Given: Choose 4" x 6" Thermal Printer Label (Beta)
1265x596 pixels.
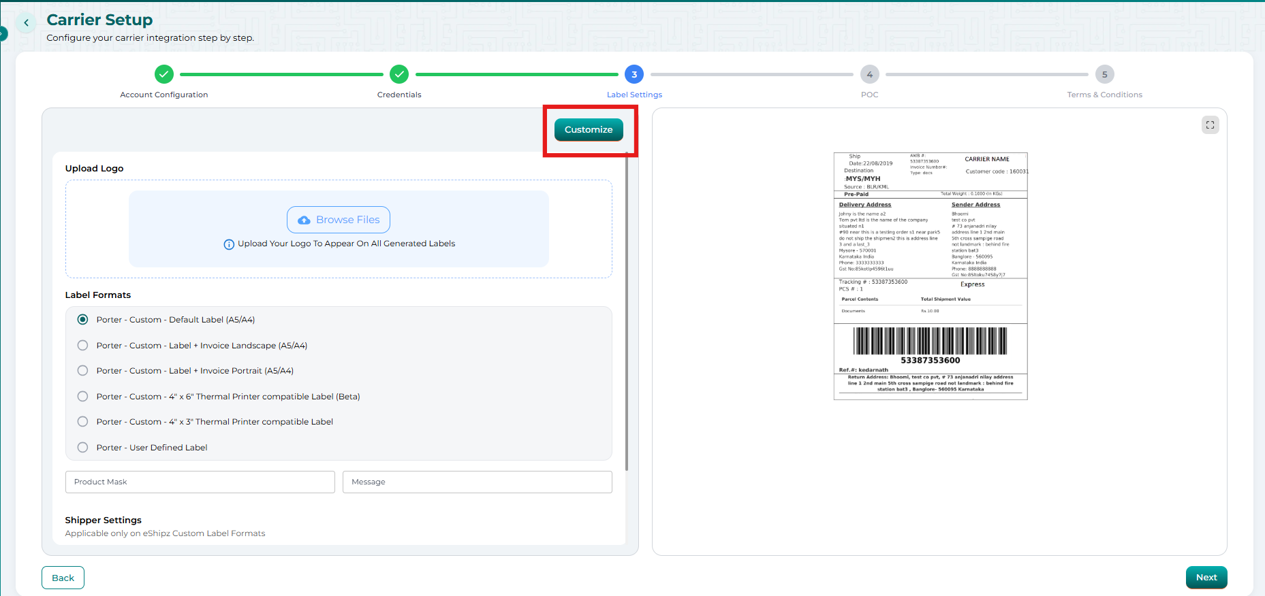Looking at the screenshot, I should pyautogui.click(x=82, y=397).
